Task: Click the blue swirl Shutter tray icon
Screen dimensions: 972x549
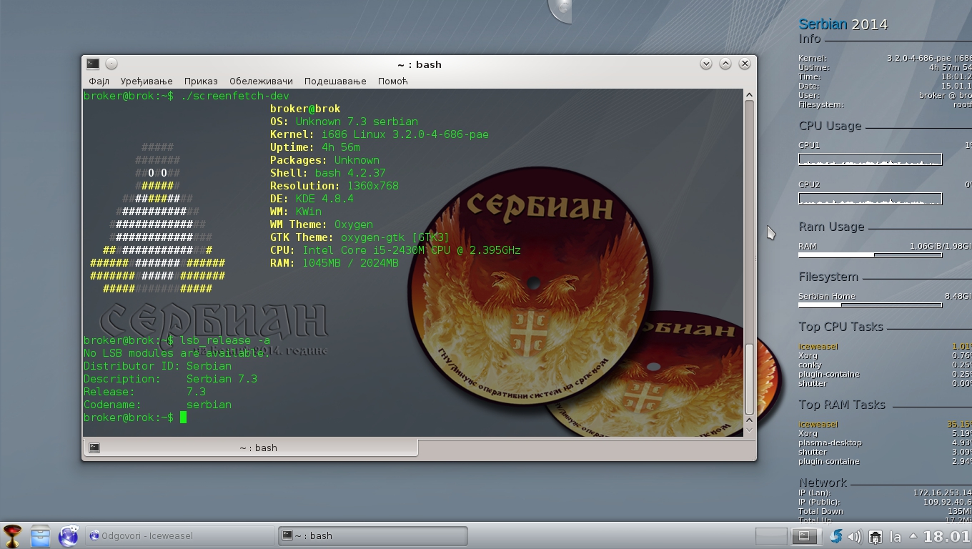Action: [x=835, y=536]
